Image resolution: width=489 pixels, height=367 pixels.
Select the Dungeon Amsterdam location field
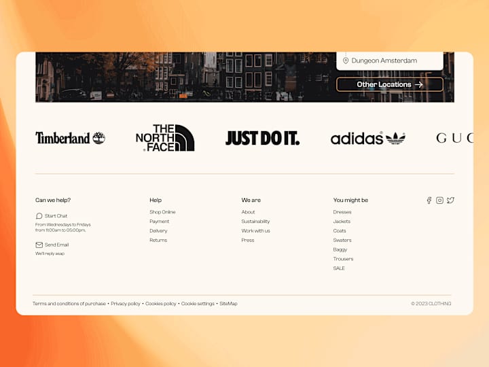pyautogui.click(x=390, y=61)
